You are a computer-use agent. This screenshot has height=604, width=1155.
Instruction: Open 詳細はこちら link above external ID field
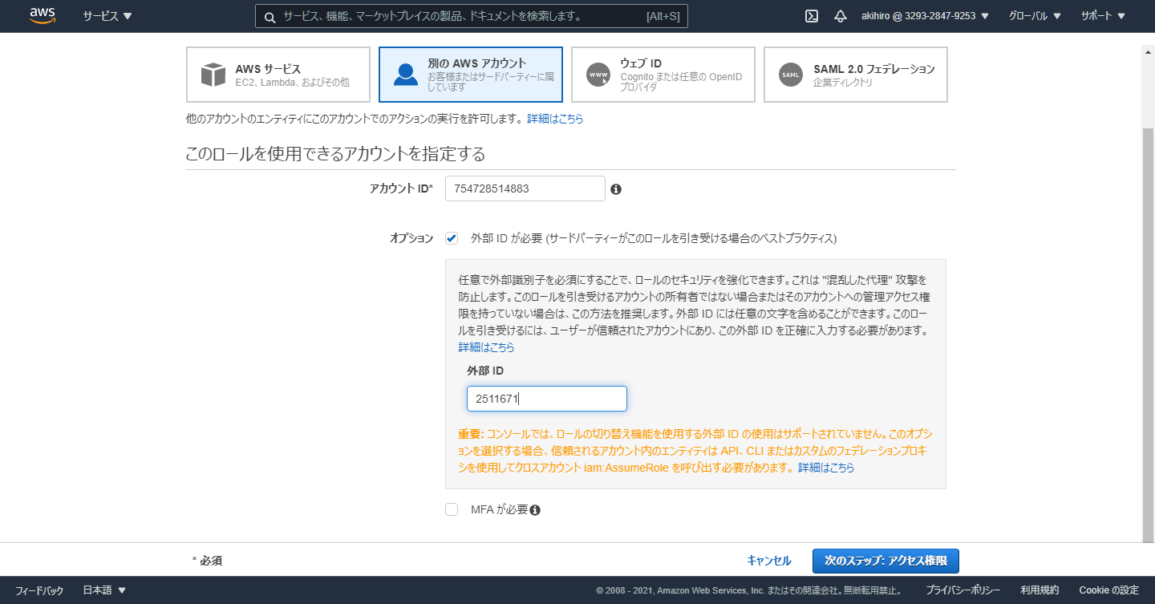pos(487,347)
